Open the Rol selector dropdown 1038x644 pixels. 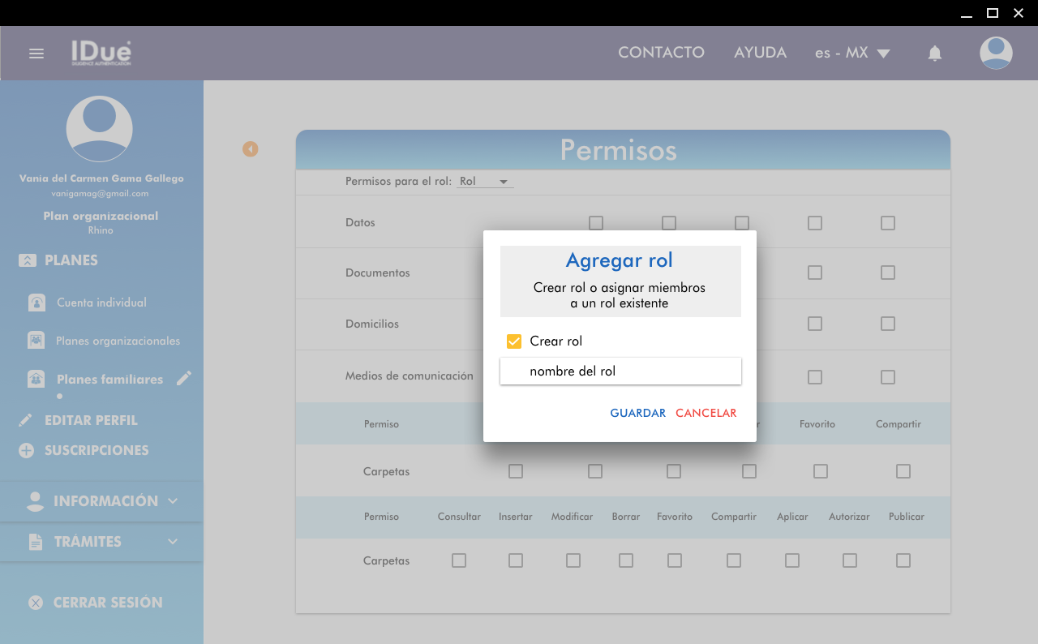[x=485, y=182]
